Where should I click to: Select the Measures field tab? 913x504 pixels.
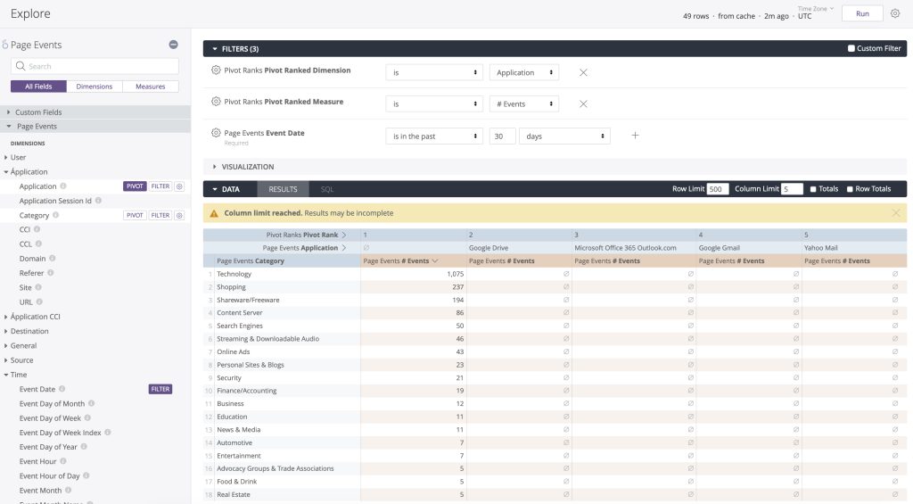pyautogui.click(x=150, y=87)
